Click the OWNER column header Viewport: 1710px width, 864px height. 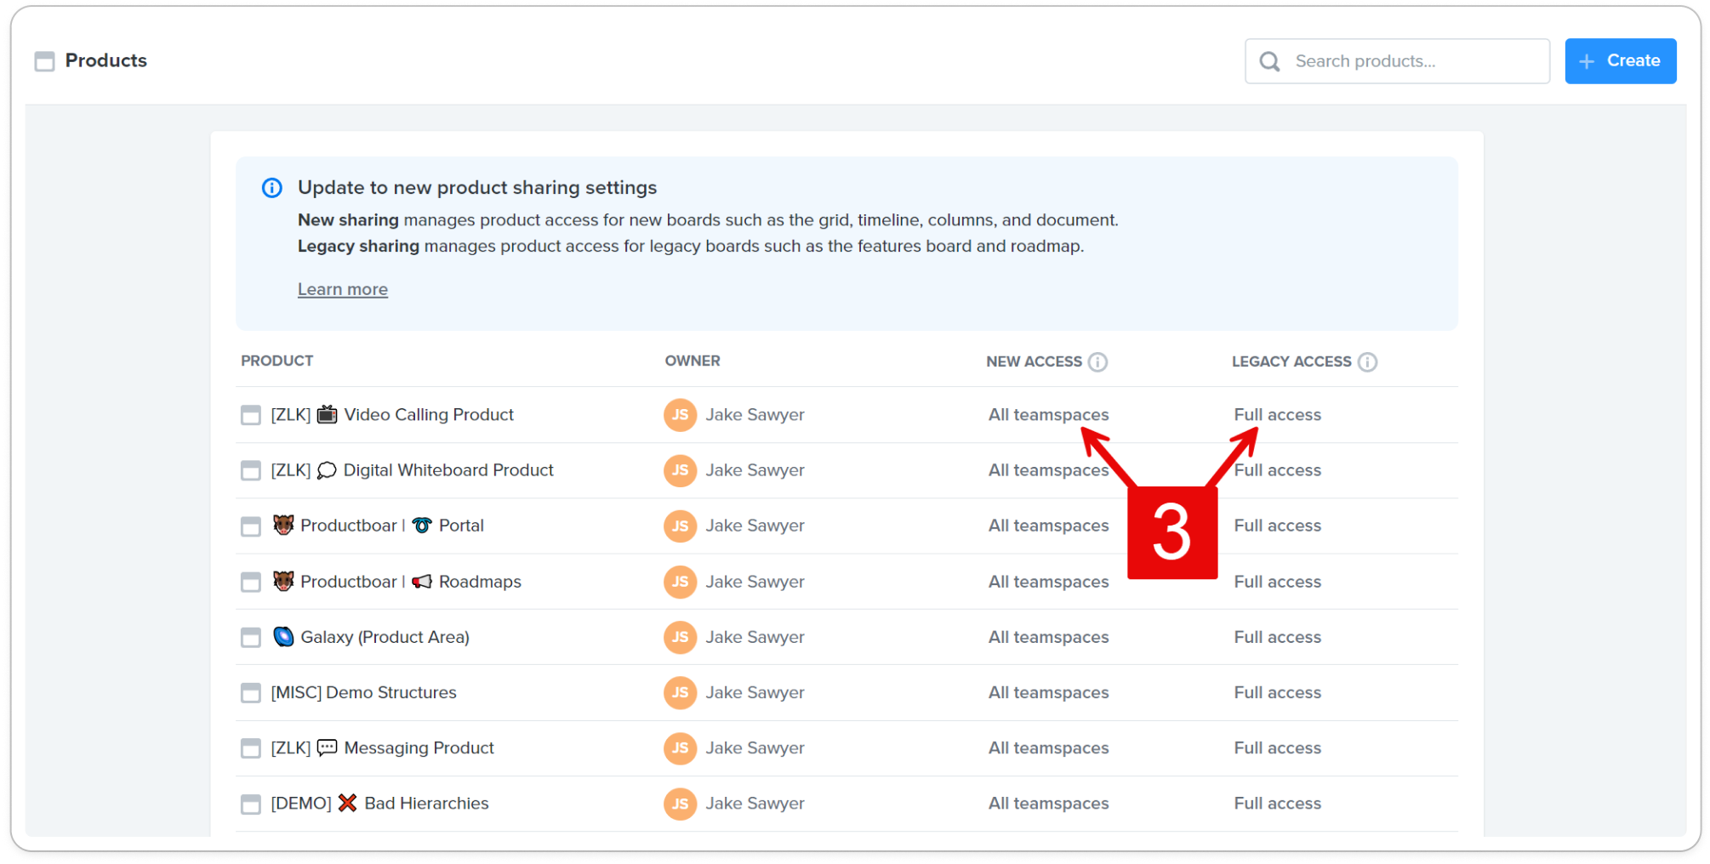coord(693,361)
